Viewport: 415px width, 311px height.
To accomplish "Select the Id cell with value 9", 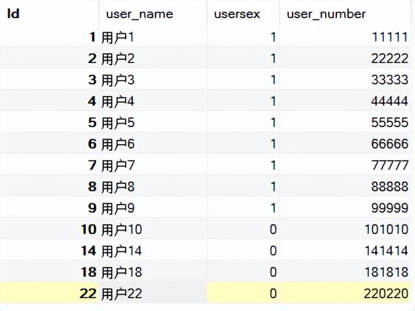I will pyautogui.click(x=49, y=208).
